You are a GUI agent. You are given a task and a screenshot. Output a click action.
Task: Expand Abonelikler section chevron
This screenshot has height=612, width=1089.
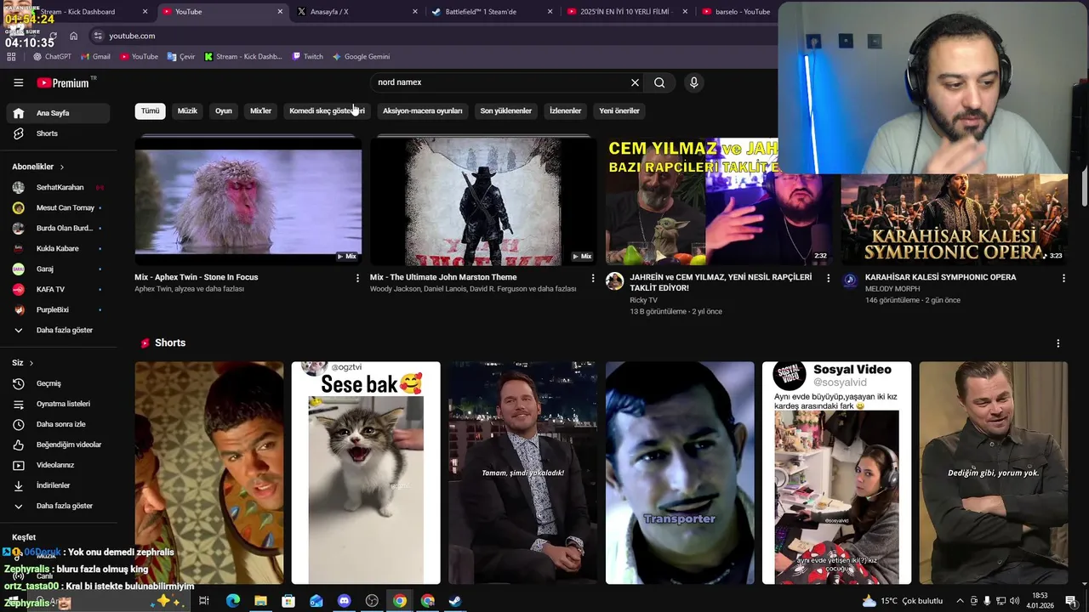62,167
